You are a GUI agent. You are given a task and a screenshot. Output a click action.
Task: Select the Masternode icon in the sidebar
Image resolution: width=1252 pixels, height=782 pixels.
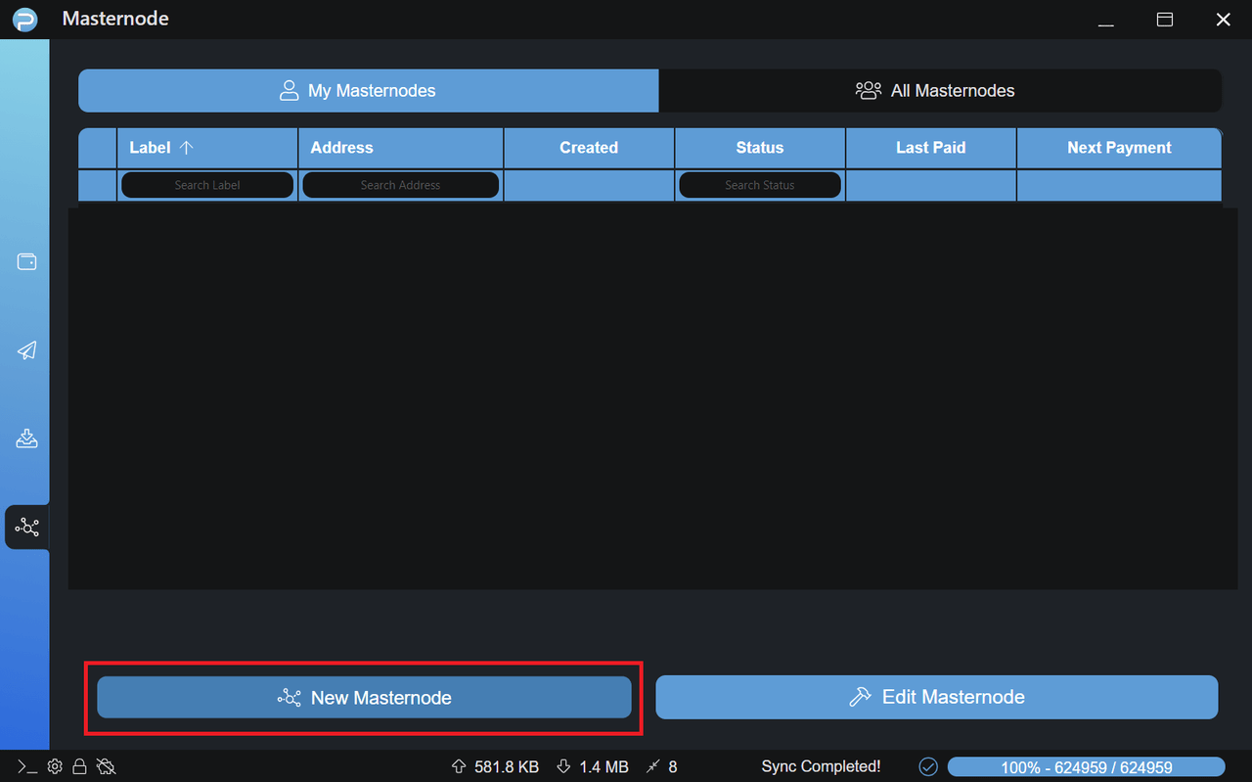coord(26,528)
